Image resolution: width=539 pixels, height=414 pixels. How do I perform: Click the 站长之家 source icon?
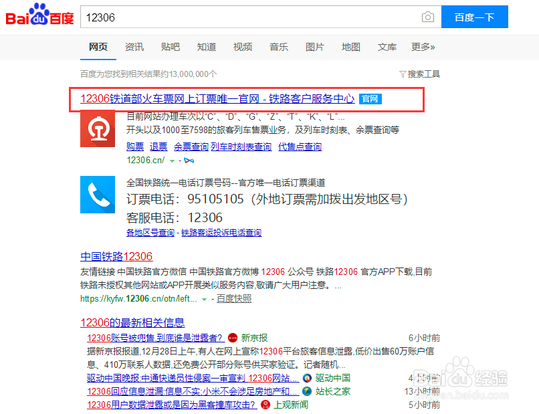click(x=306, y=392)
